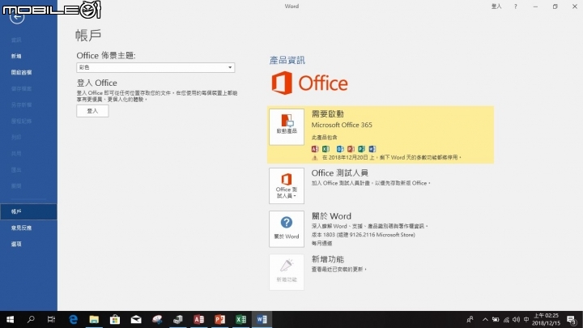
Task: Open the Office 佈景主題 dropdown
Action: click(x=155, y=67)
